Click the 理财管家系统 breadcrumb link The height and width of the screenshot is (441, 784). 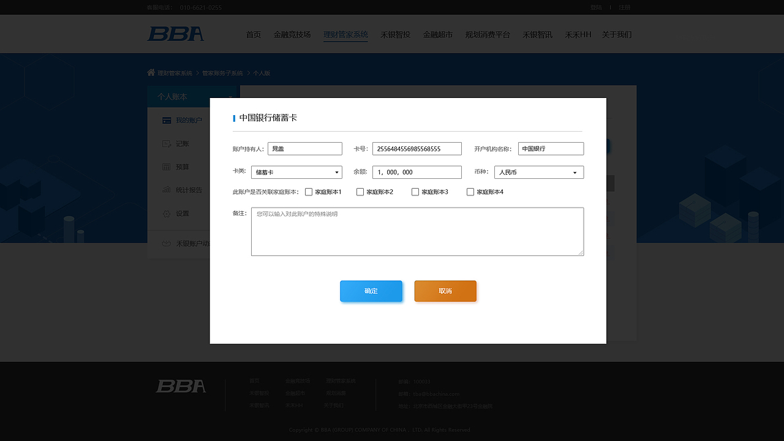click(x=175, y=73)
